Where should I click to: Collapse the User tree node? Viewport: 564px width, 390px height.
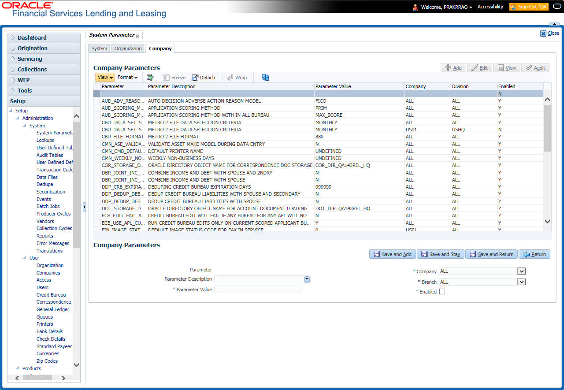pos(25,258)
